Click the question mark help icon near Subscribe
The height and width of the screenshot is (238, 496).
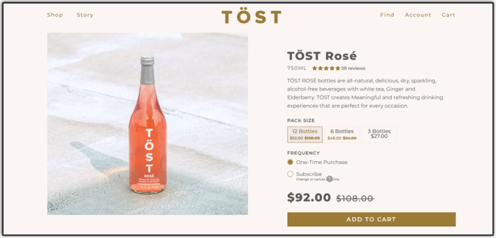tap(329, 178)
